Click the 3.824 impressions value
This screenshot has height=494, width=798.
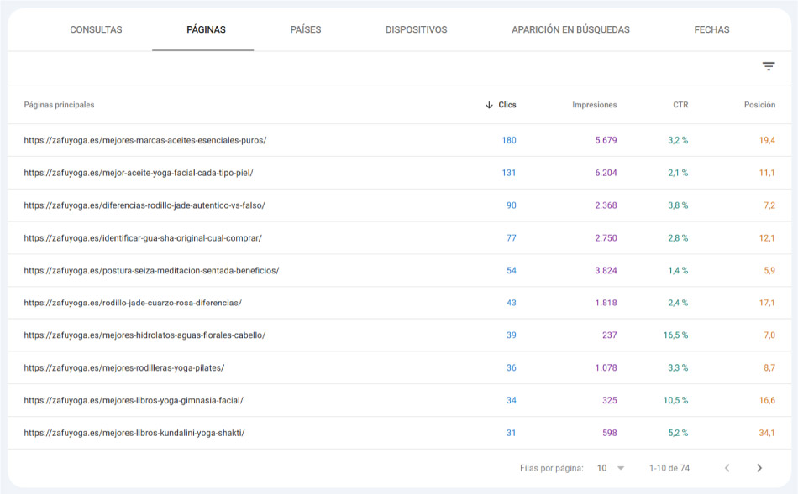click(x=606, y=270)
